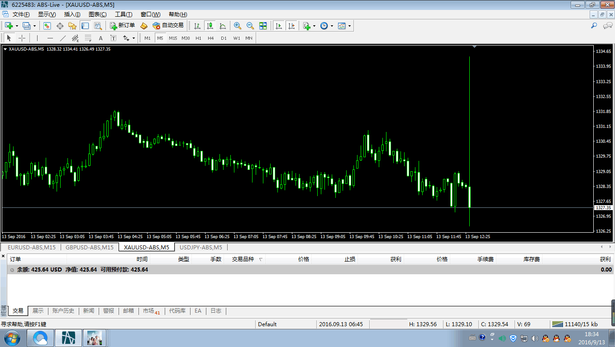
Task: Click the add indicators toolbar icon
Action: coord(307,26)
